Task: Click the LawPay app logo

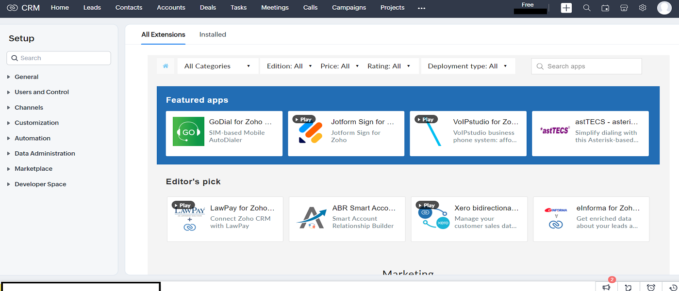Action: click(190, 219)
